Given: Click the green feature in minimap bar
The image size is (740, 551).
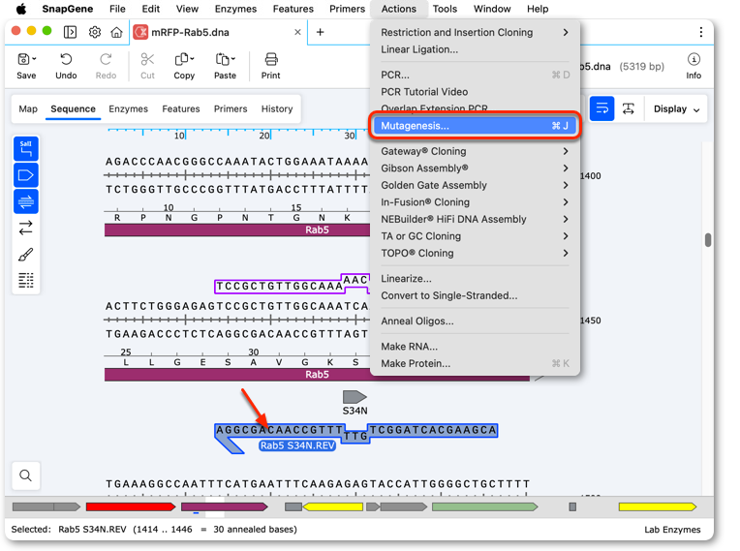Looking at the screenshot, I should pyautogui.click(x=484, y=506).
